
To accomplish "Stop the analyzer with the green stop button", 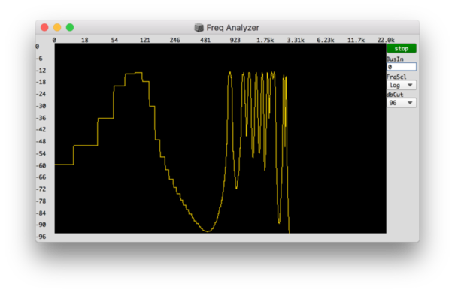I will (402, 48).
